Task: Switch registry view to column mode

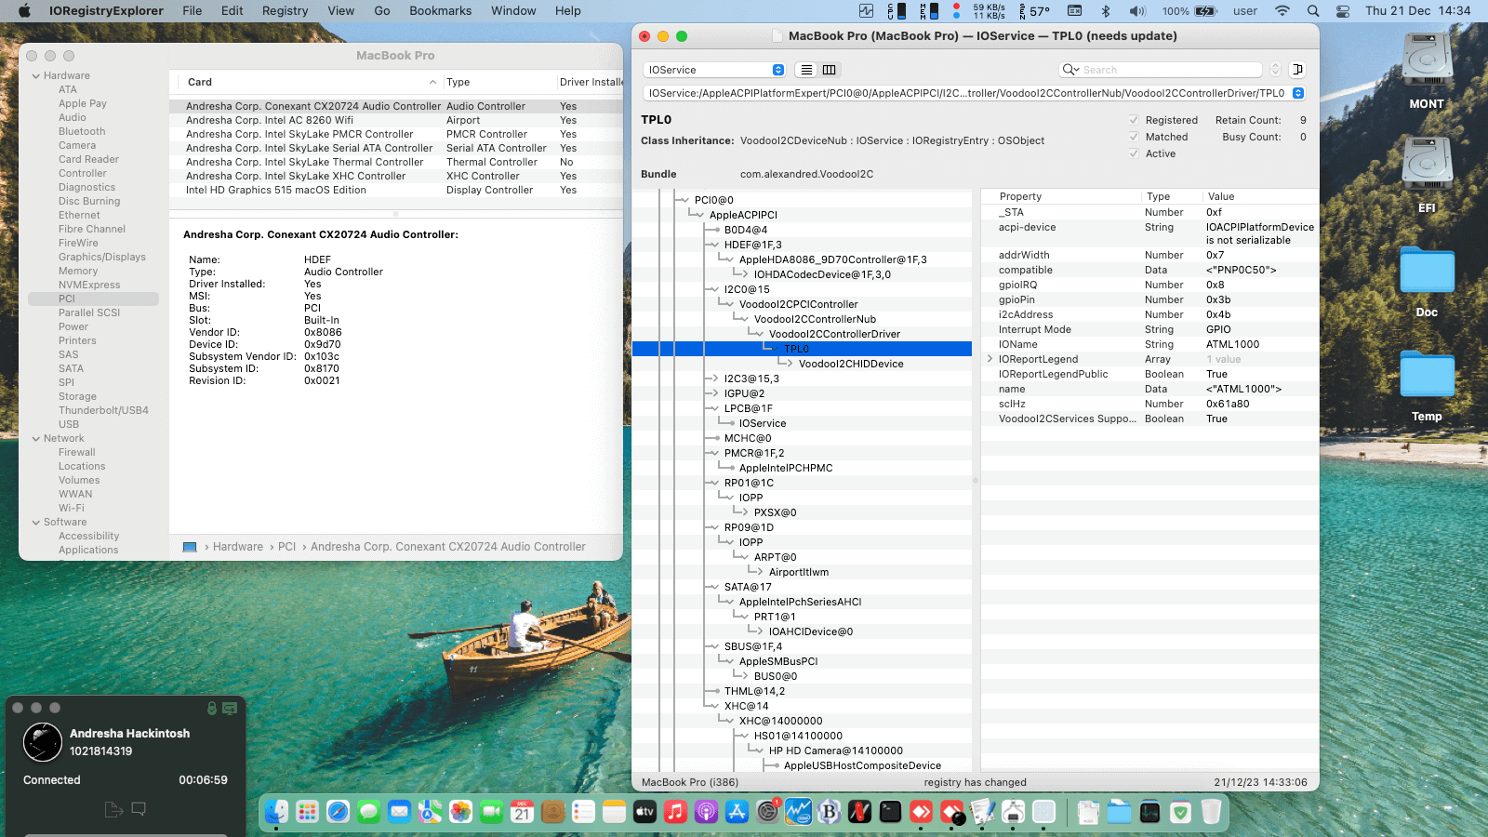Action: (829, 70)
